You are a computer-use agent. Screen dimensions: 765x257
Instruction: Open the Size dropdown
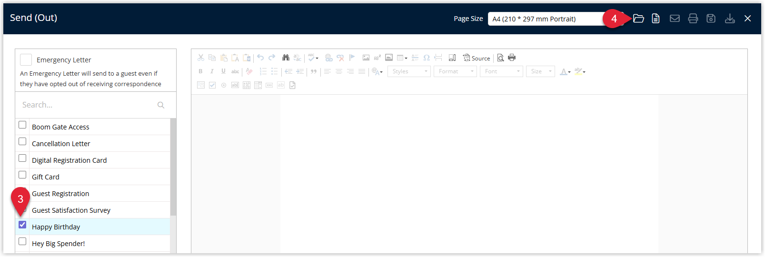tap(540, 71)
